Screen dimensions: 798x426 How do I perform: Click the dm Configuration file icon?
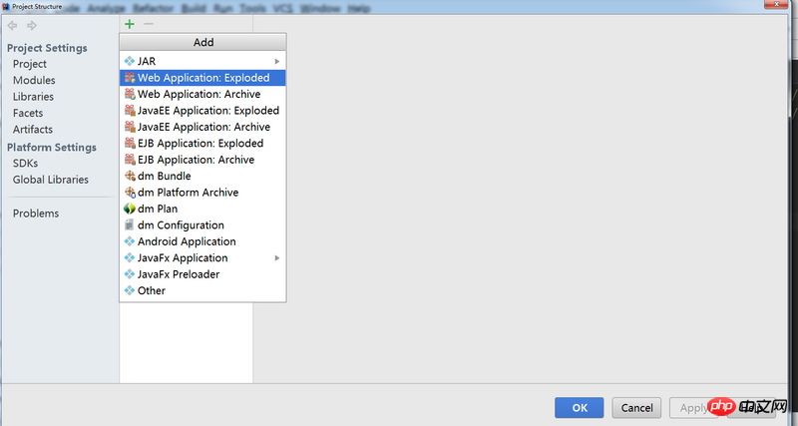coord(129,225)
